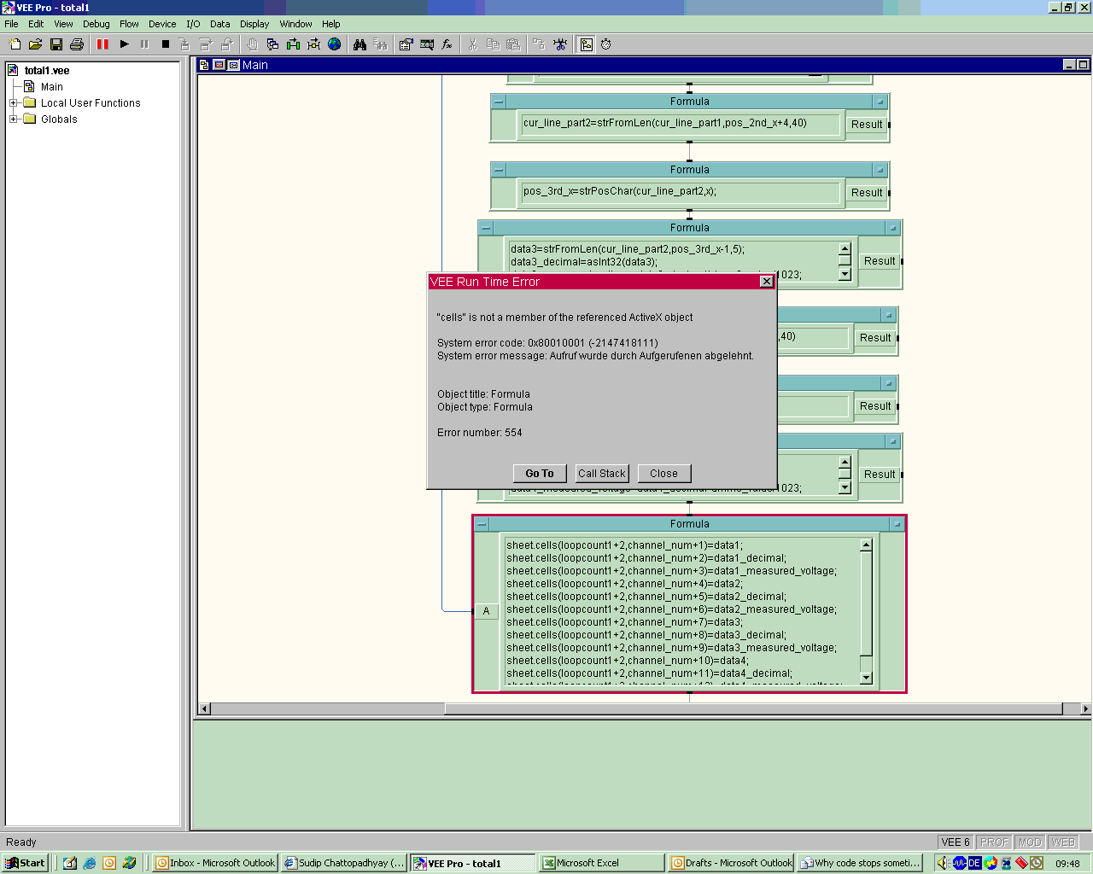Open object menu of the sheet.cells Formula
Screen dimensions: 1093x874
[x=482, y=525]
